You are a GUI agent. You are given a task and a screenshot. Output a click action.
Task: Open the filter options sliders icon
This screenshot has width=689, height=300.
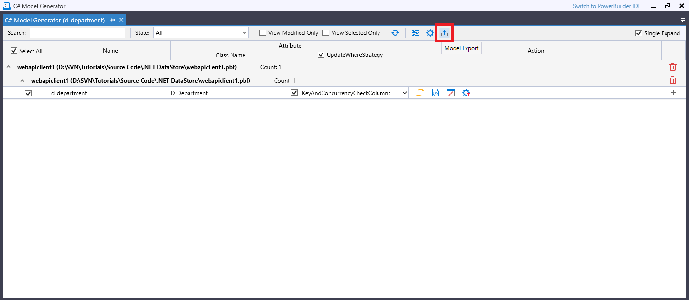coord(415,32)
